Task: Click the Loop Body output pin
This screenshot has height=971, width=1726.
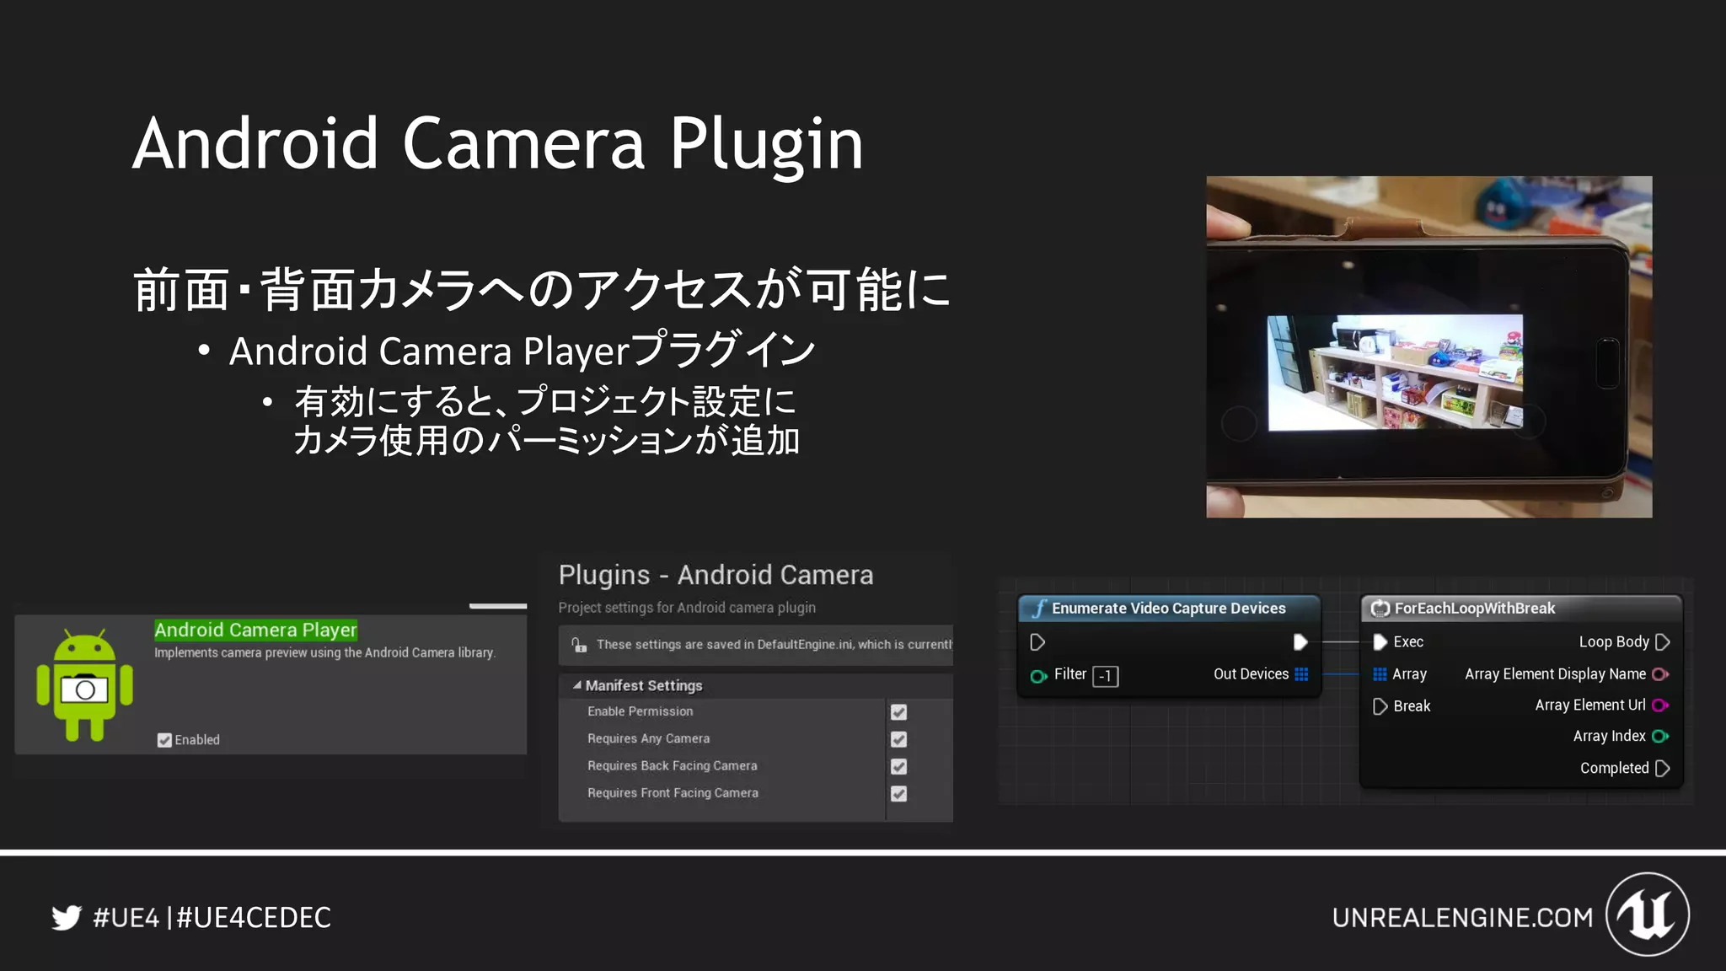Action: (1662, 642)
